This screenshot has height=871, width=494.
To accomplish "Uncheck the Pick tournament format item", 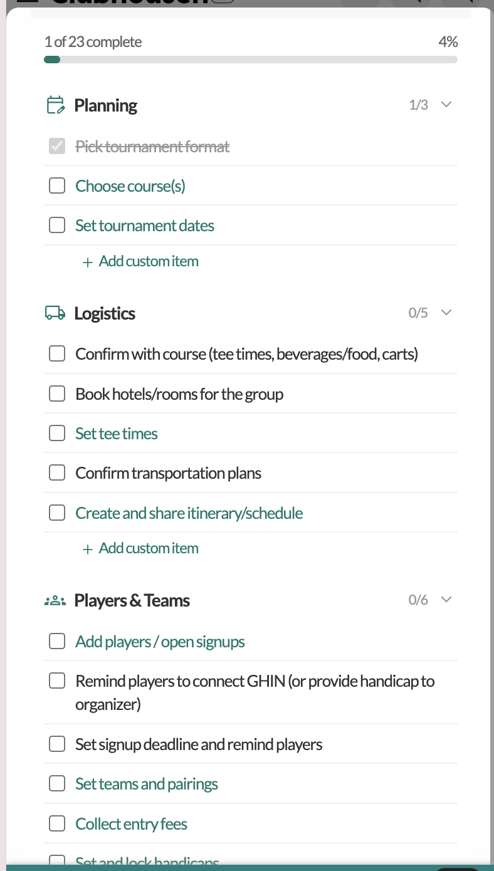I will [x=56, y=146].
